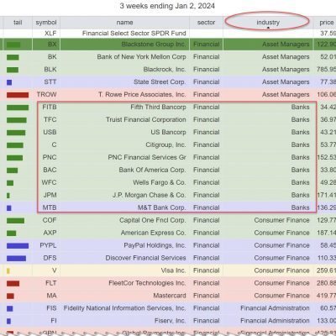Select the MA symbol cell
The width and height of the screenshot is (336, 336).
[52, 296]
